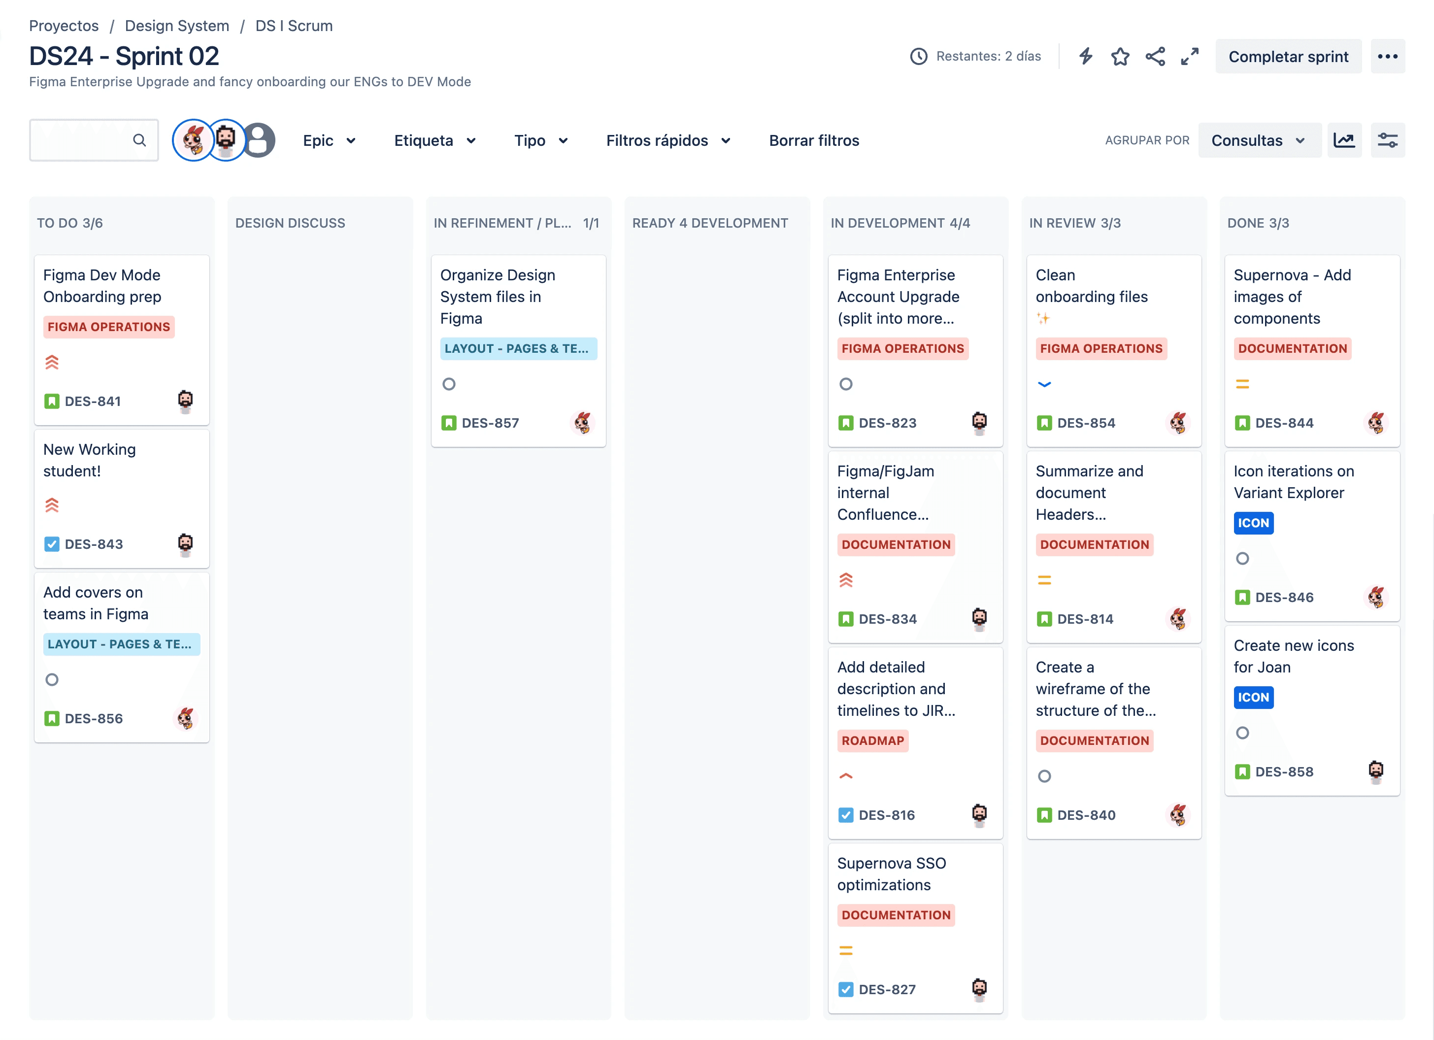
Task: Click the search magnifier icon
Action: [x=139, y=140]
